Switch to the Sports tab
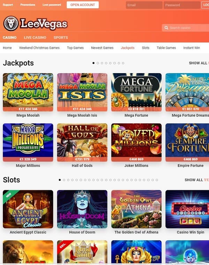Screen dimensions: 209x265 61,38
